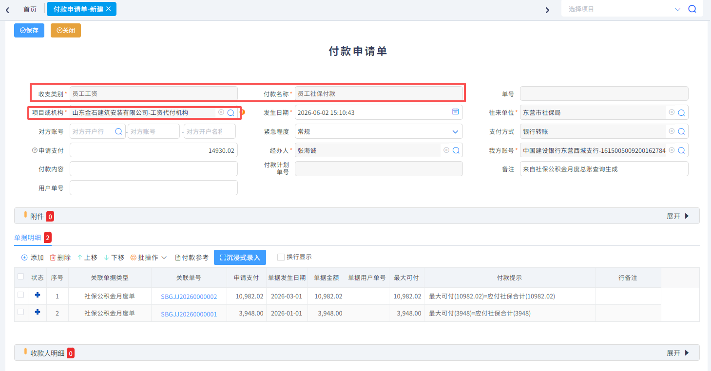Click the 对方开户名称 input field
Screen dimensions: 711x371
click(210, 131)
